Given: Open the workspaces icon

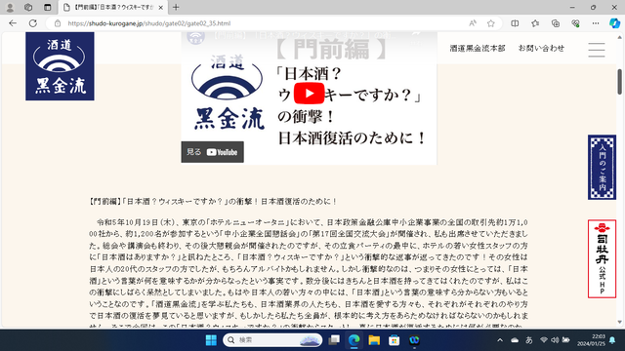Looking at the screenshot, I should (x=28, y=7).
